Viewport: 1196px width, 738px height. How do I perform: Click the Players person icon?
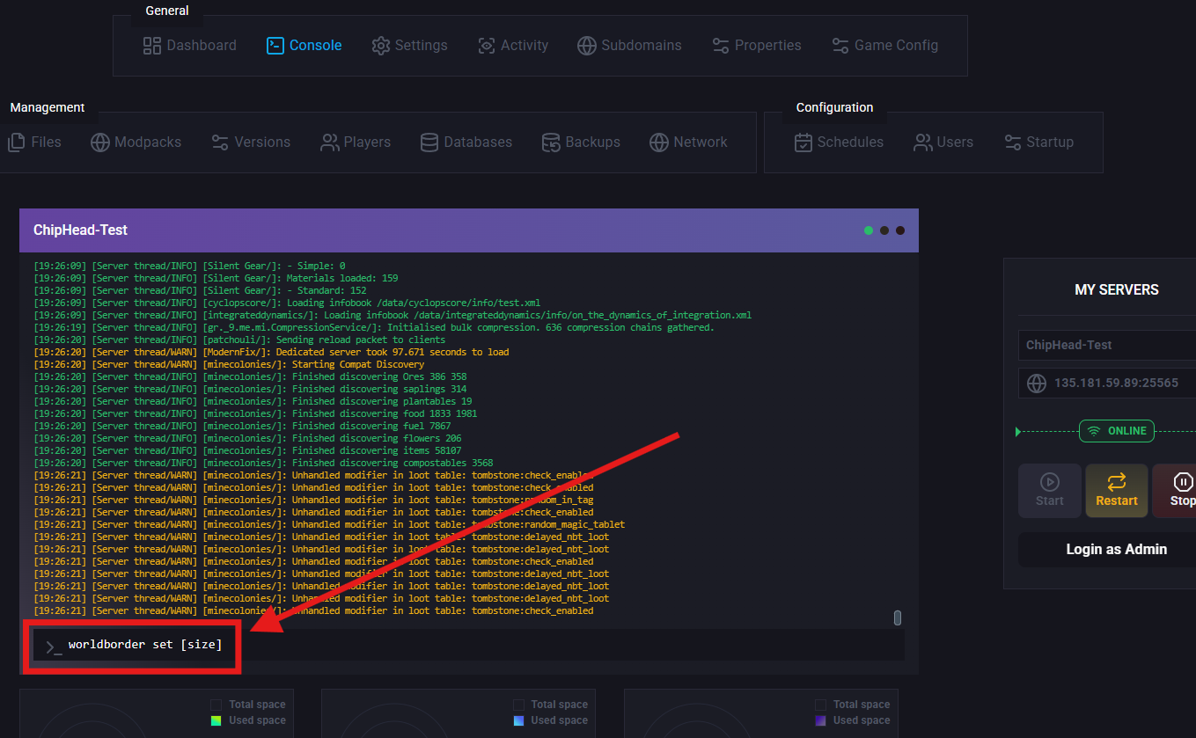(x=330, y=142)
